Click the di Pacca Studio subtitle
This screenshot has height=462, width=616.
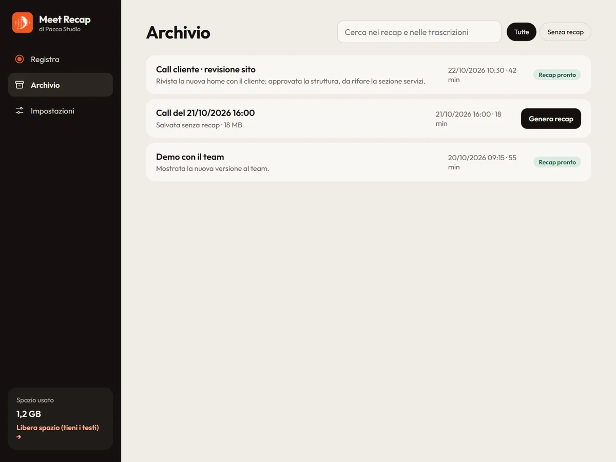point(60,29)
